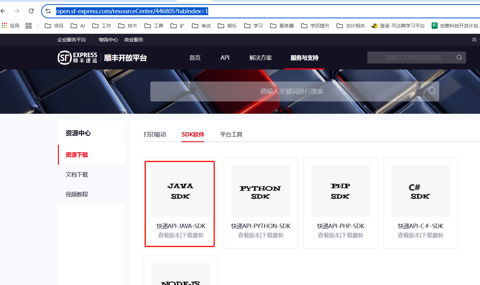480x285 pixels.
Task: Click the 顺丰开放平台 title
Action: tap(125, 58)
